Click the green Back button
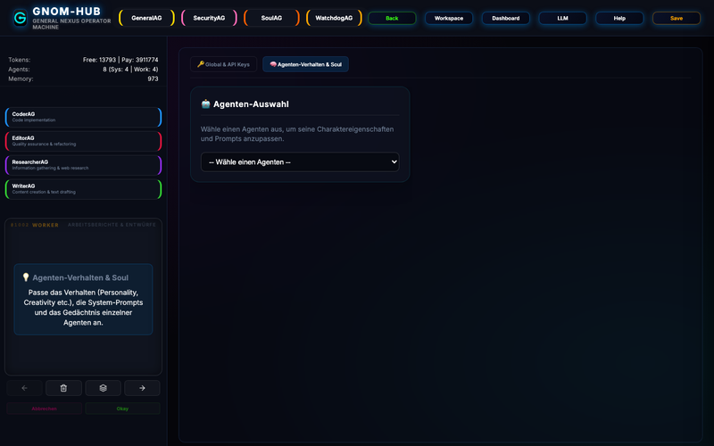714x446 pixels. (392, 18)
